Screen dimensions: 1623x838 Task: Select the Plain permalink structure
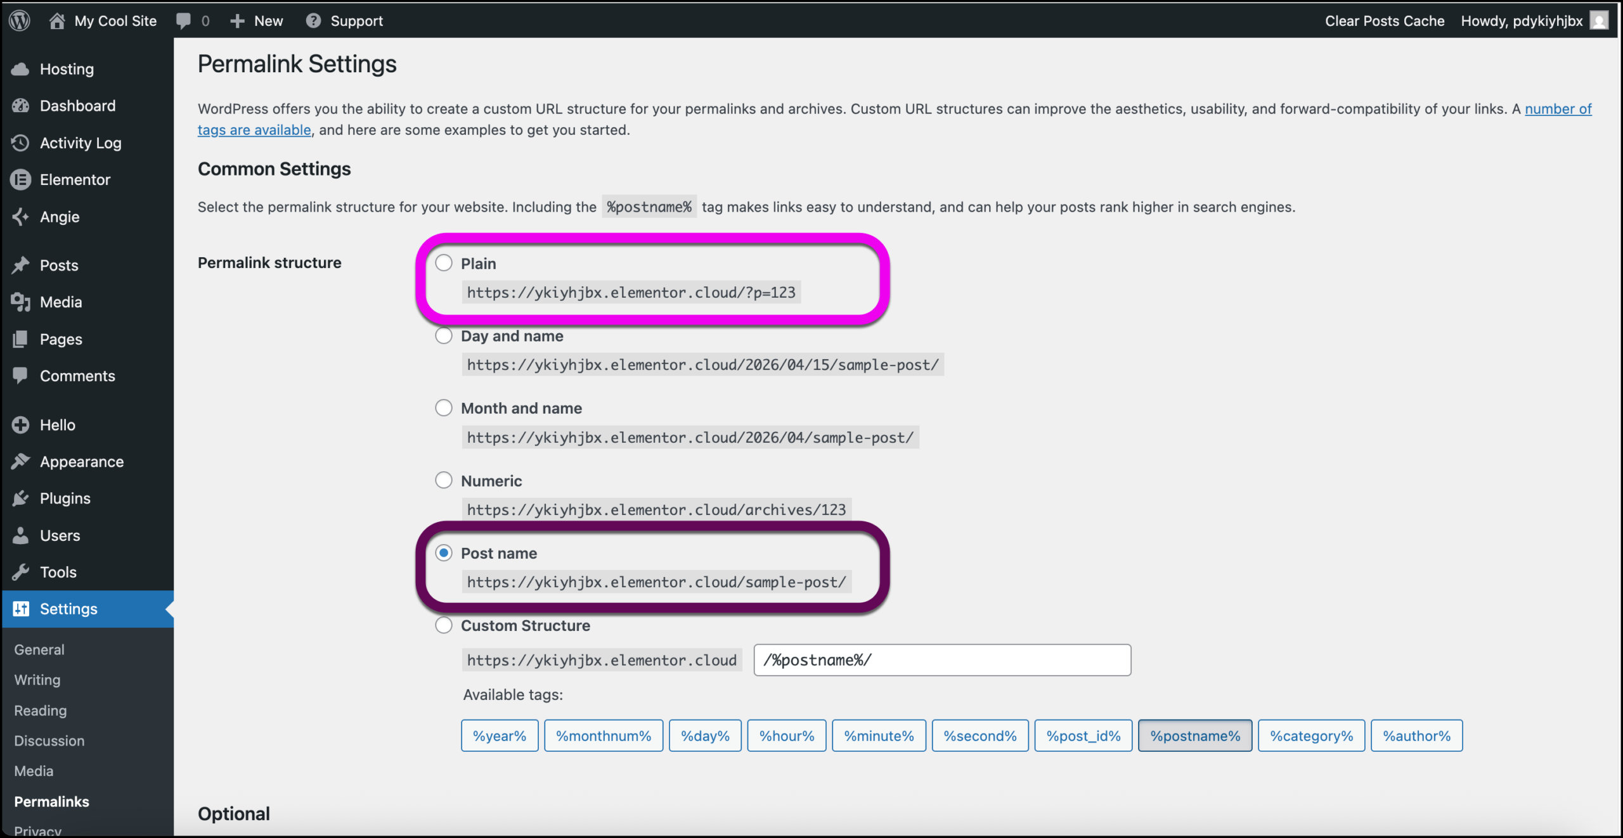click(444, 262)
